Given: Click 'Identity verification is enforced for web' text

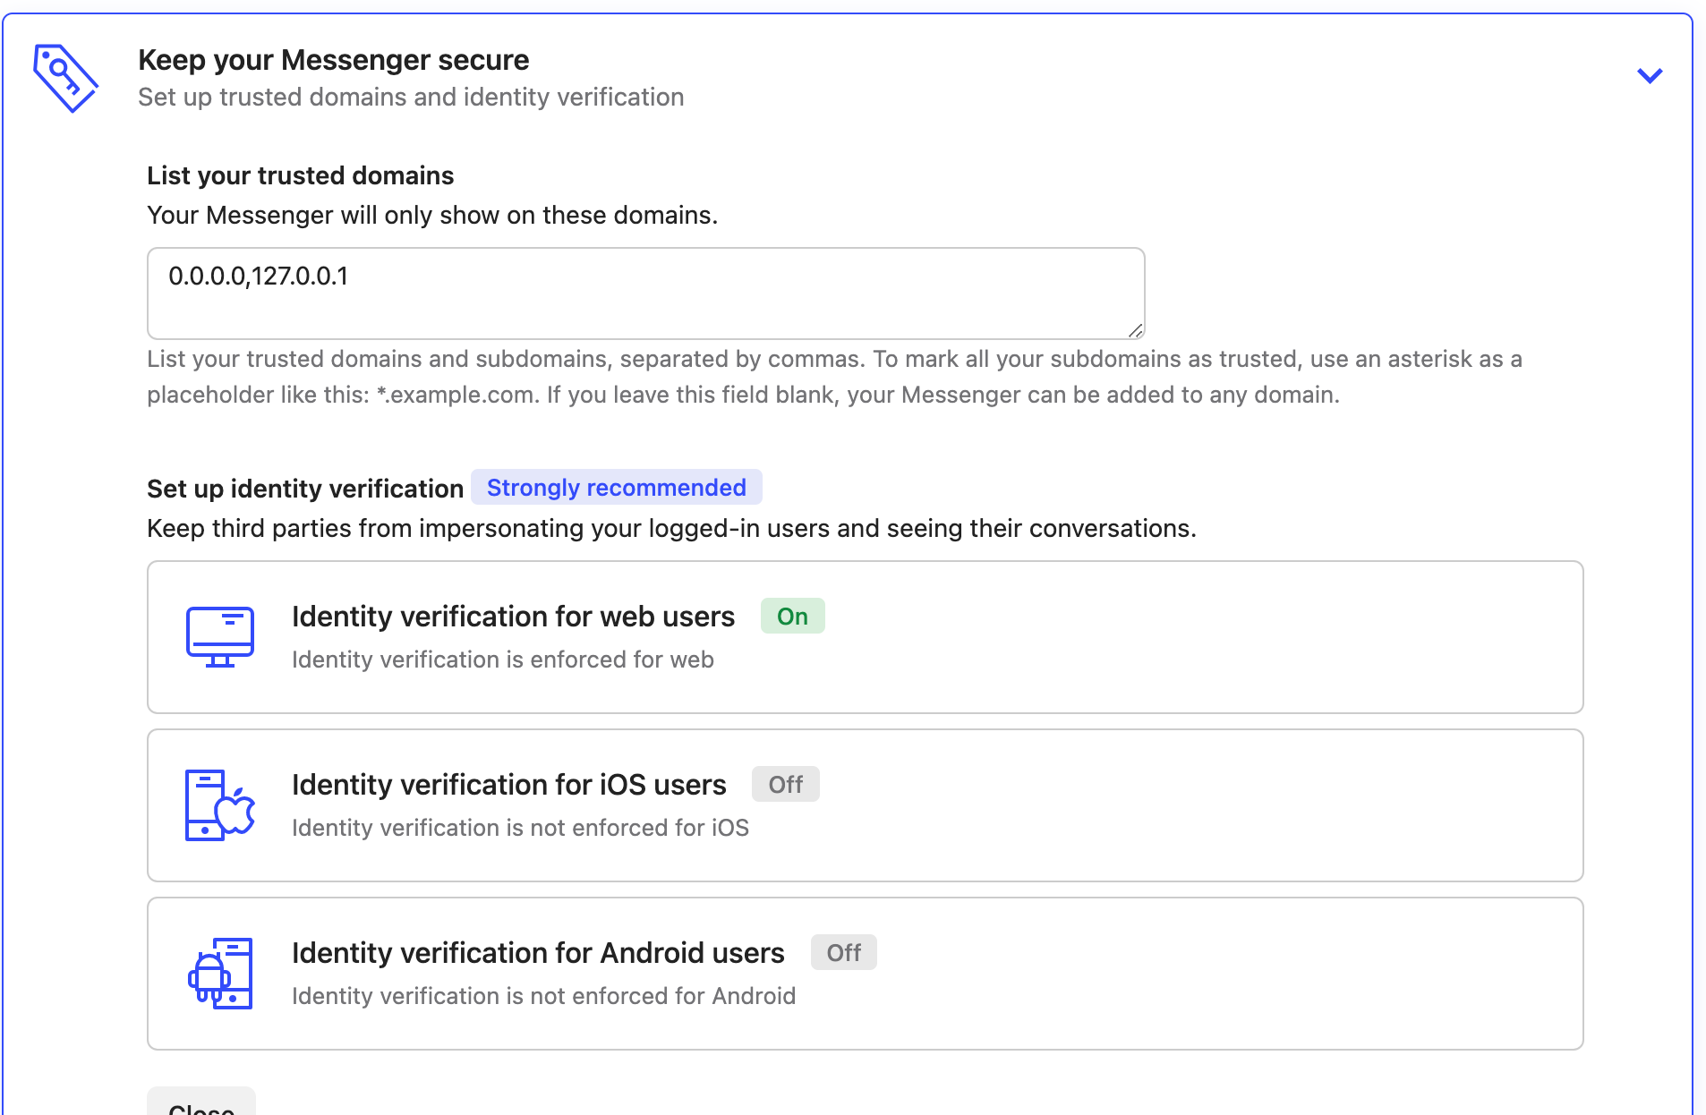Looking at the screenshot, I should tap(502, 660).
